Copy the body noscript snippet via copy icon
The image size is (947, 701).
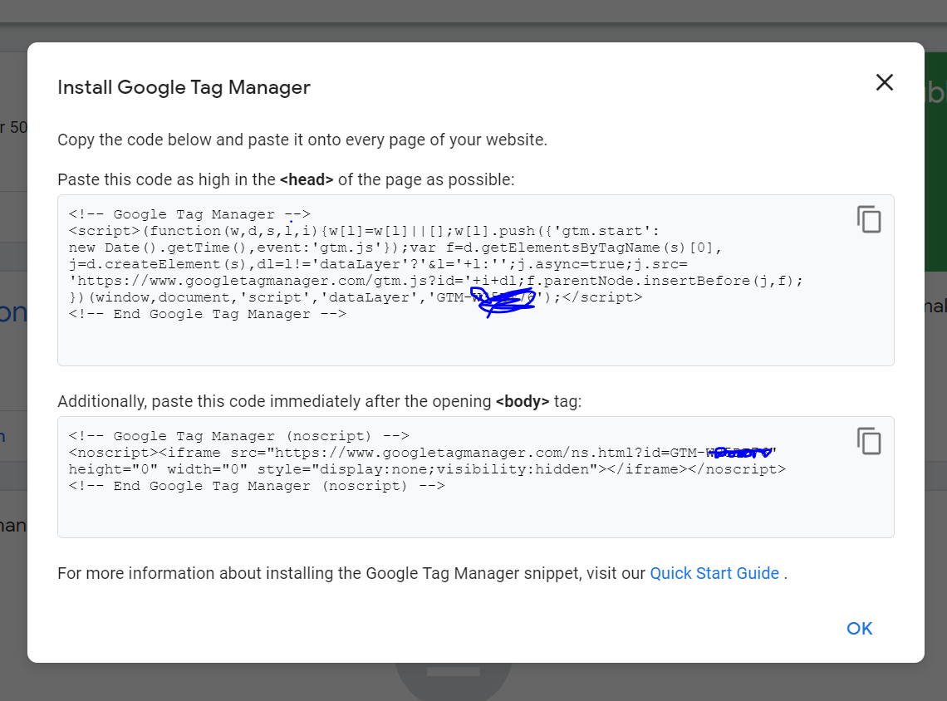click(868, 441)
